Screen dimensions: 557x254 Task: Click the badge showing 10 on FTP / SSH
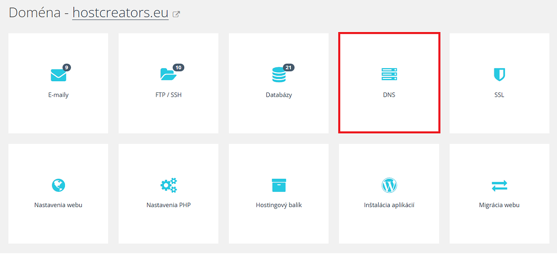[178, 68]
